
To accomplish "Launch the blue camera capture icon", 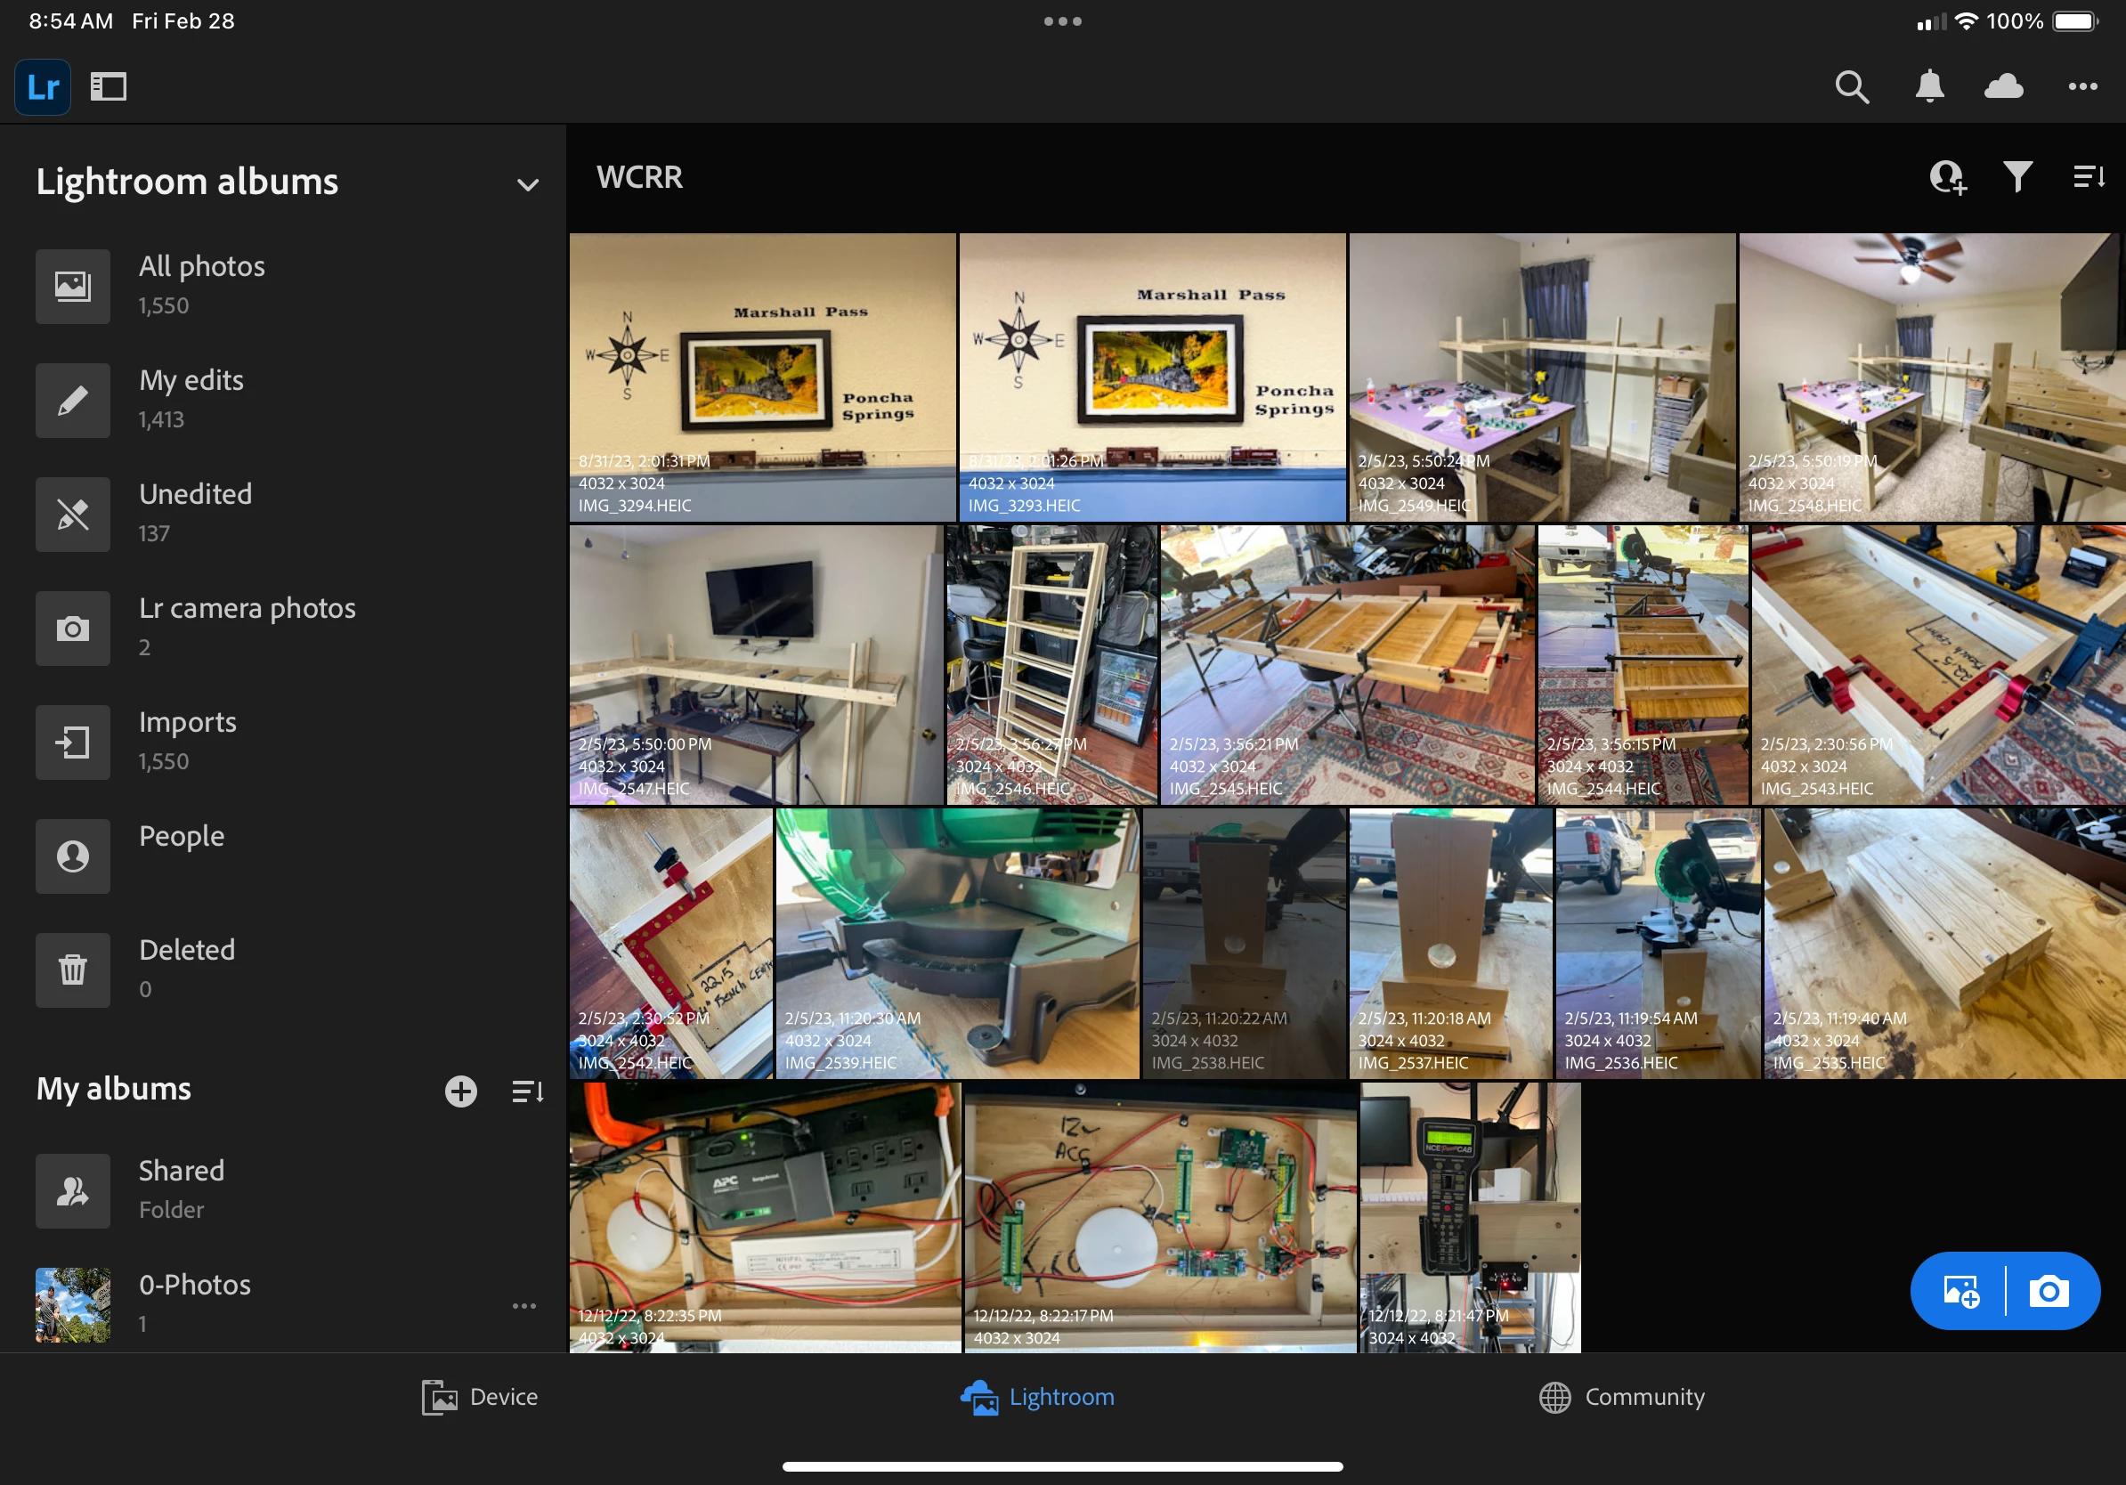I will pyautogui.click(x=2049, y=1291).
